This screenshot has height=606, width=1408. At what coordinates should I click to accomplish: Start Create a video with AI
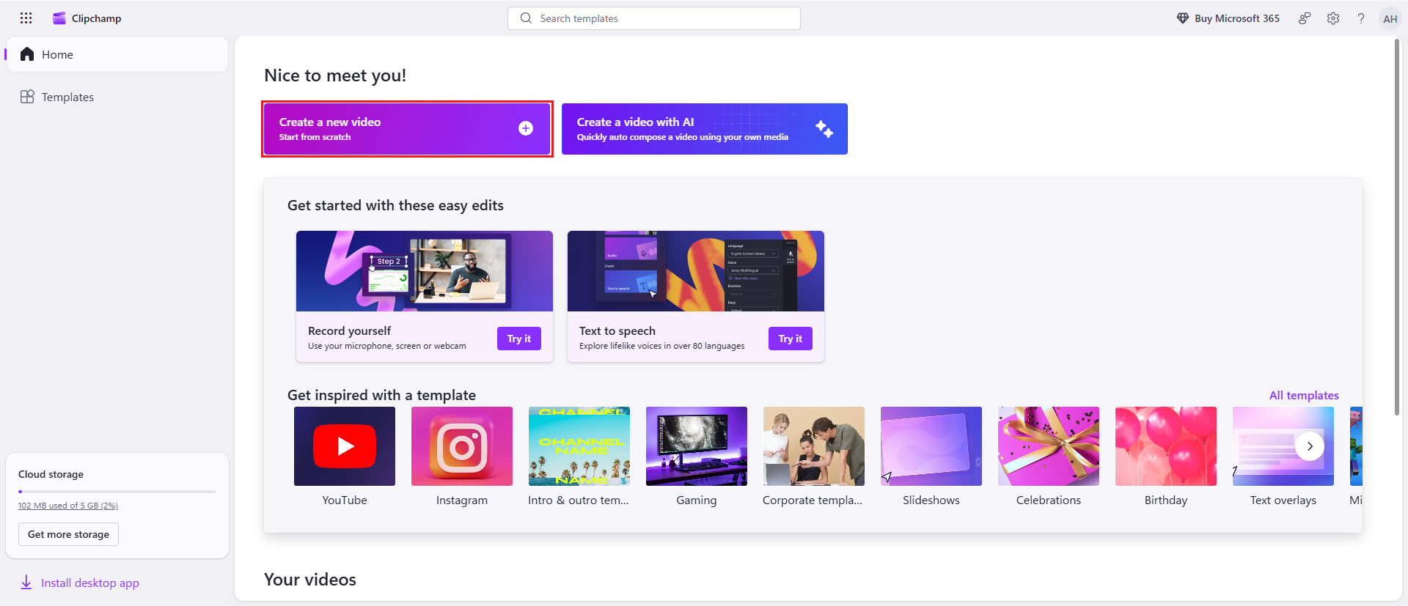705,129
